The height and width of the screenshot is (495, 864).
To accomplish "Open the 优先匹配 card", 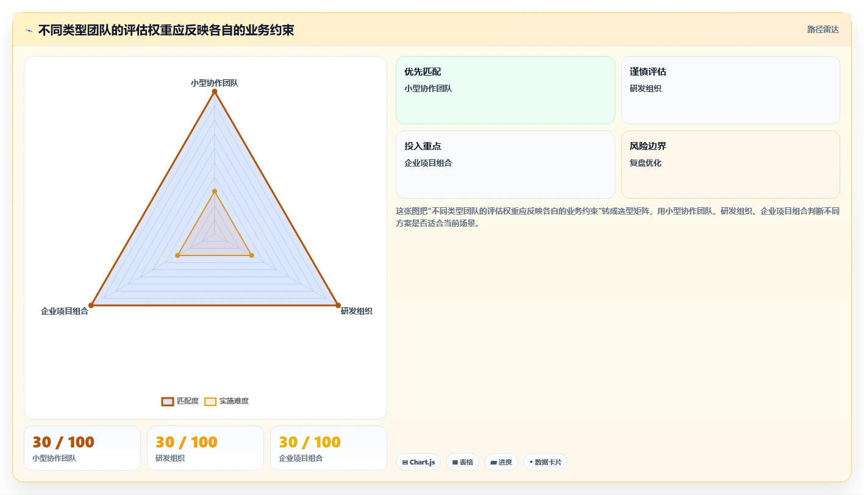I will (505, 90).
